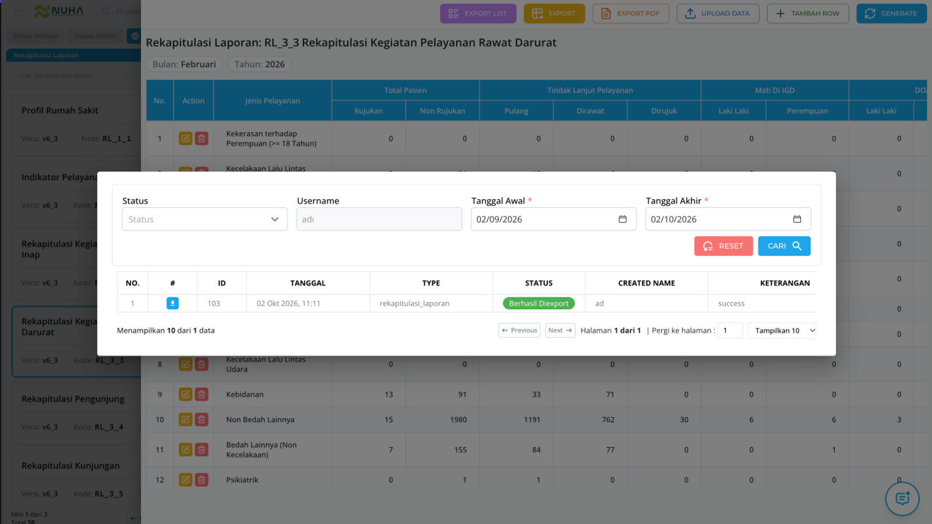Click the Berhasil Diexport status badge
This screenshot has height=524, width=932.
[x=539, y=303]
